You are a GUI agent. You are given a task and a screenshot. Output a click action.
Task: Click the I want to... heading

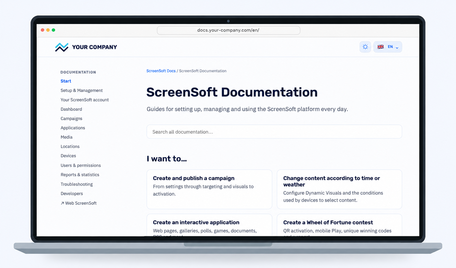[x=167, y=159]
